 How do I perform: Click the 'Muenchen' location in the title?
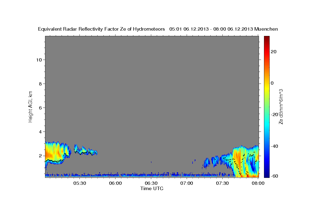pos(266,29)
